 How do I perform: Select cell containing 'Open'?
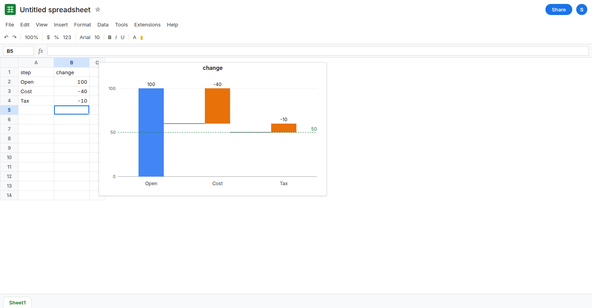click(36, 82)
